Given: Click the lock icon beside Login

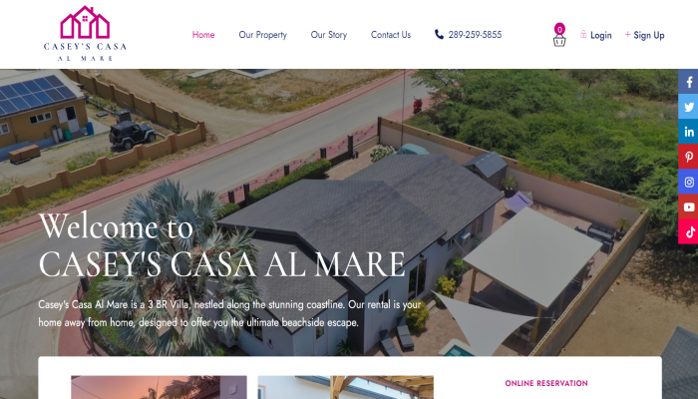Looking at the screenshot, I should click(x=583, y=34).
